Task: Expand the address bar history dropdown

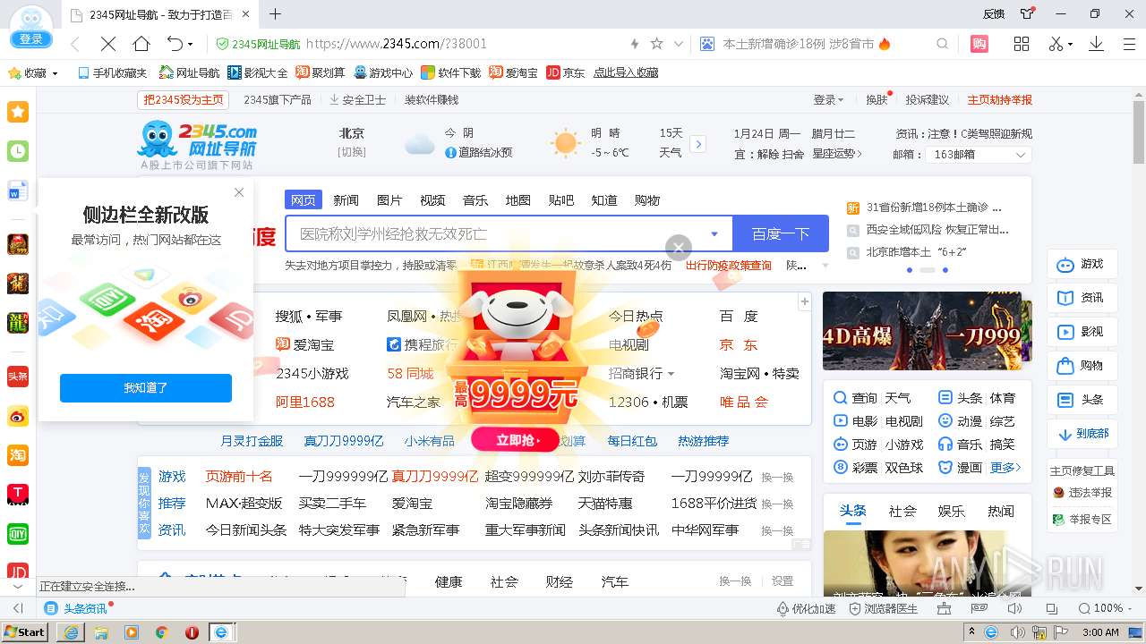Action: pos(679,44)
